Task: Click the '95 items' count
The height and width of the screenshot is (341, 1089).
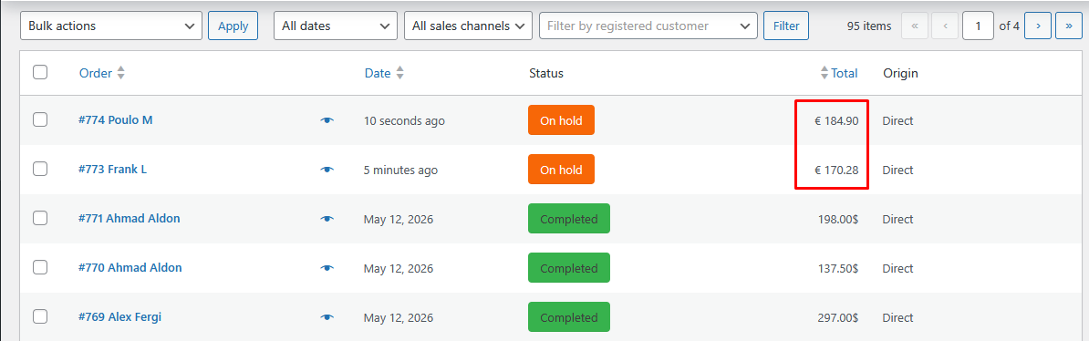Action: point(869,26)
